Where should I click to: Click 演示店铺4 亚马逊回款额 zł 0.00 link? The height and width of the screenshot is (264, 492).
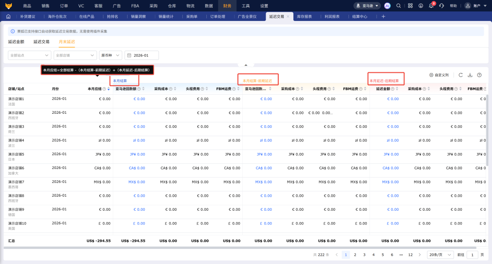coord(139,140)
